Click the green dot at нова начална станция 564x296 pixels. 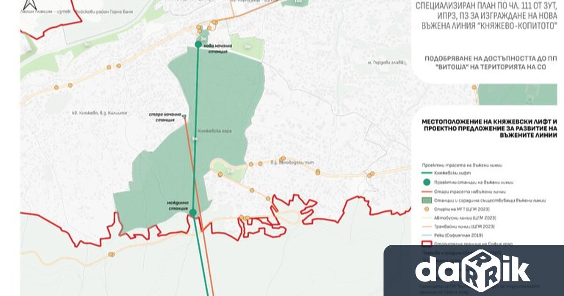click(x=198, y=45)
